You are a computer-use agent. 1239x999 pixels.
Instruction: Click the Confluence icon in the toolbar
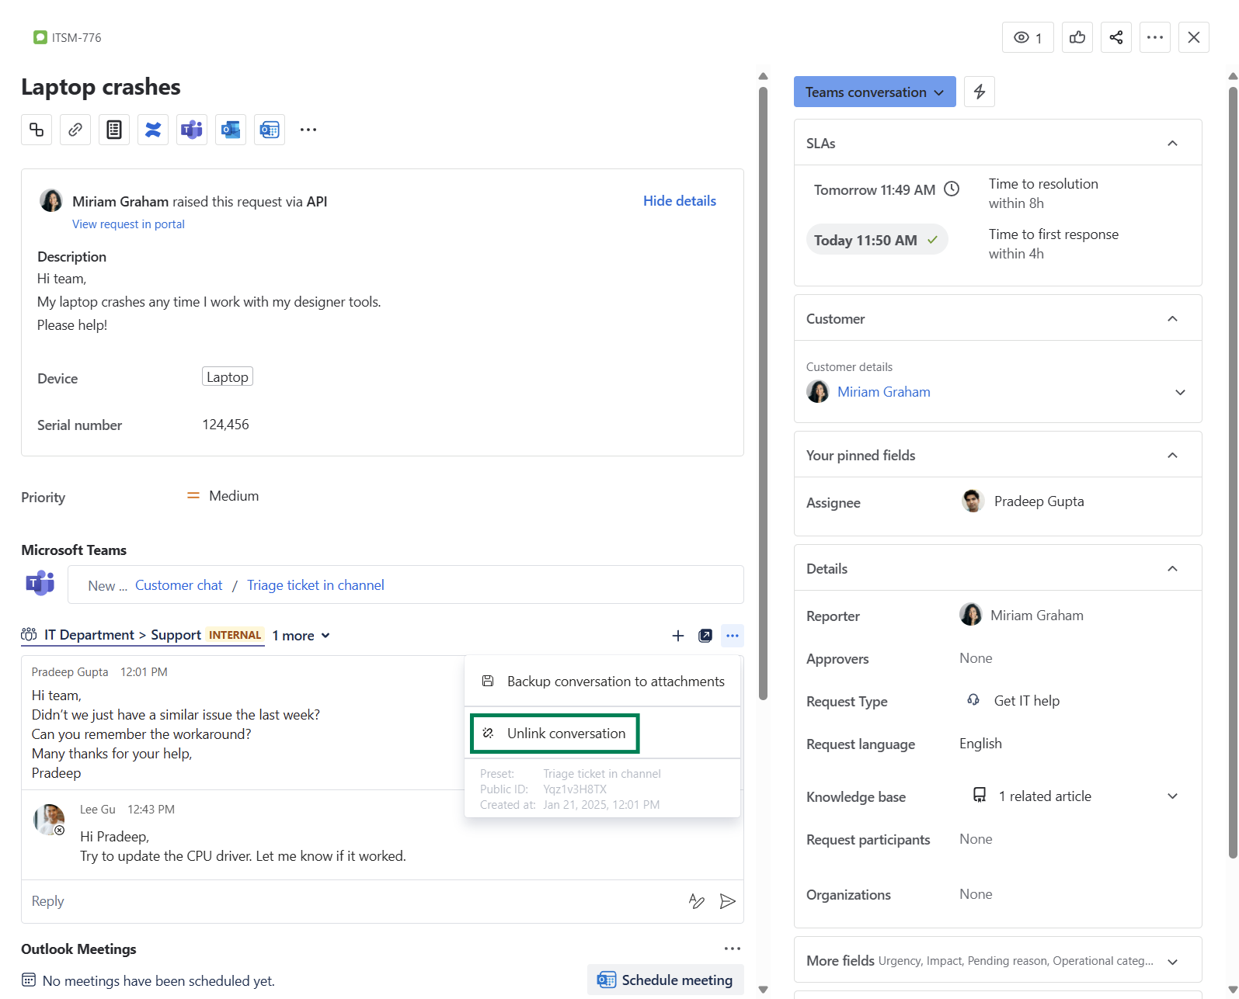point(153,130)
